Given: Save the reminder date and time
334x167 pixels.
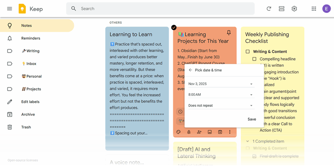Looking at the screenshot, I should click(x=252, y=119).
